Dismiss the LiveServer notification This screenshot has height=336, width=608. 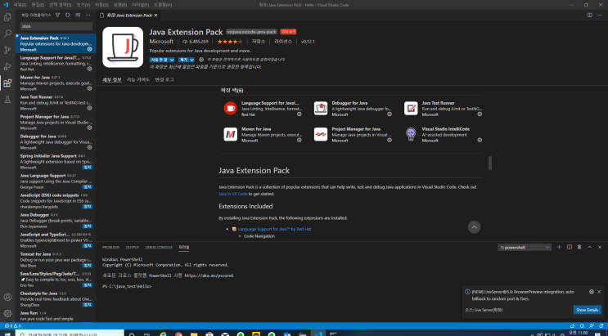(x=599, y=291)
